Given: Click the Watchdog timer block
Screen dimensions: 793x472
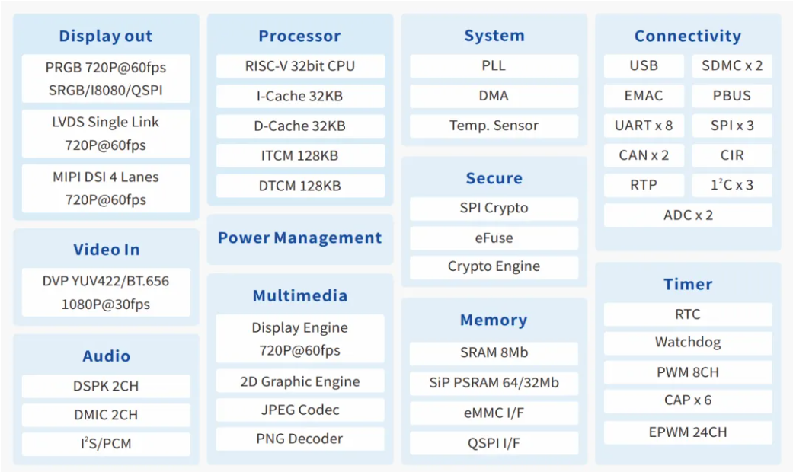Looking at the screenshot, I should point(688,343).
